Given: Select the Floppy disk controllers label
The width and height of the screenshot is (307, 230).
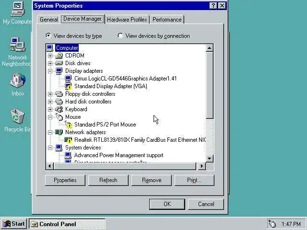Looking at the screenshot, I should click(90, 94).
